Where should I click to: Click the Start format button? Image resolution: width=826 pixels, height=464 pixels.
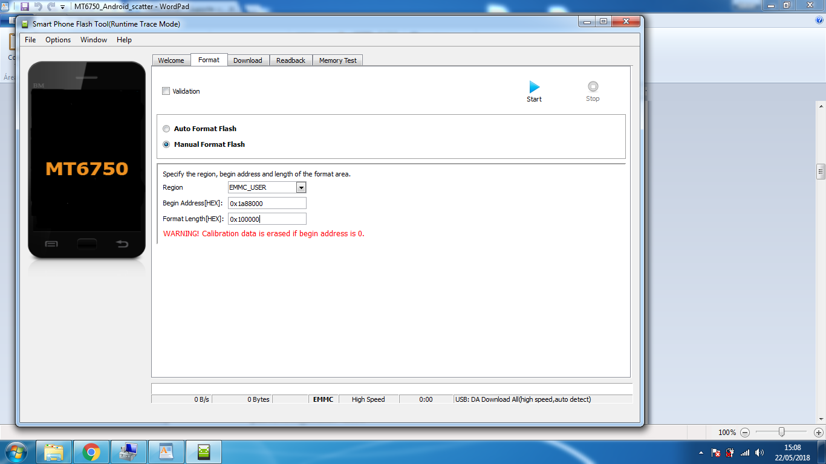[x=535, y=92]
